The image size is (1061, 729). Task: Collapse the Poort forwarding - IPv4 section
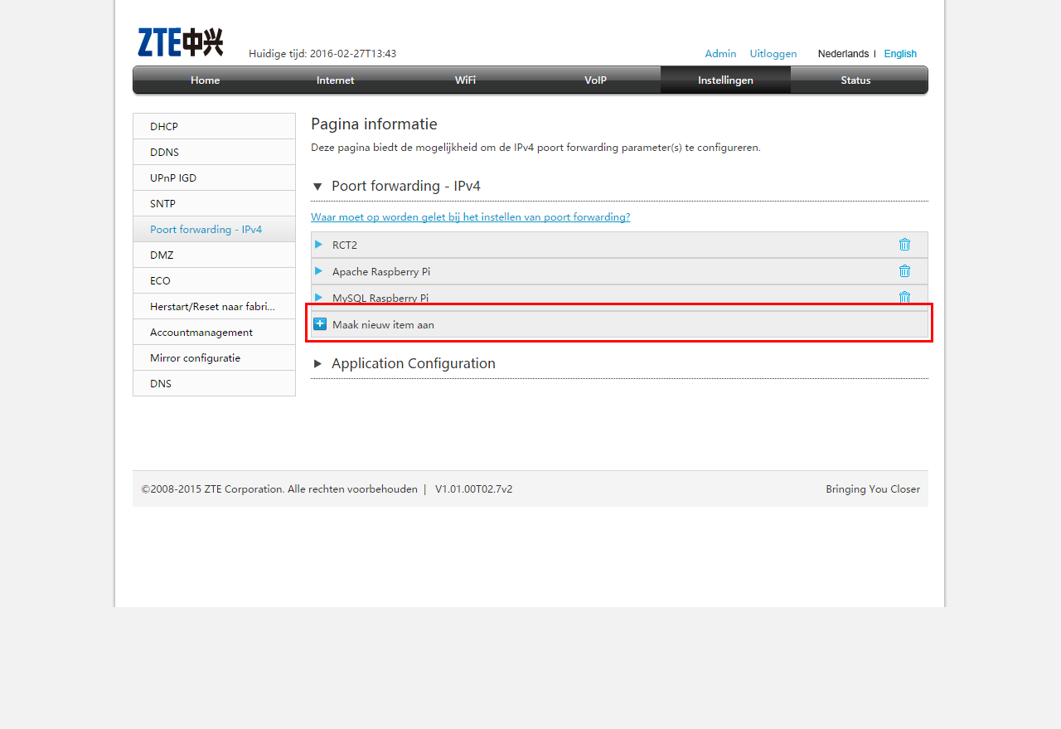point(317,187)
